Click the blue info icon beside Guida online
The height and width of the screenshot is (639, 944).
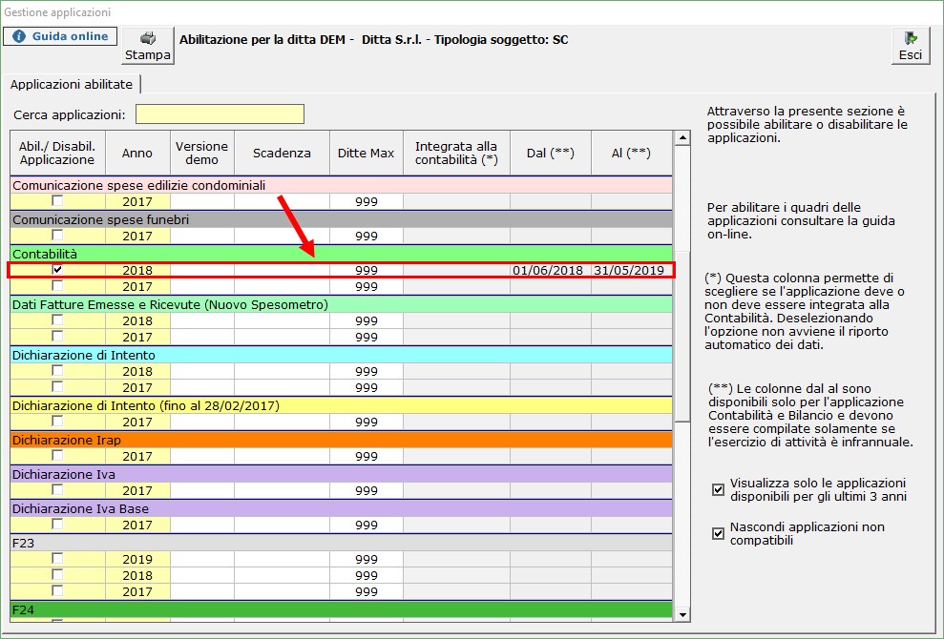click(19, 36)
